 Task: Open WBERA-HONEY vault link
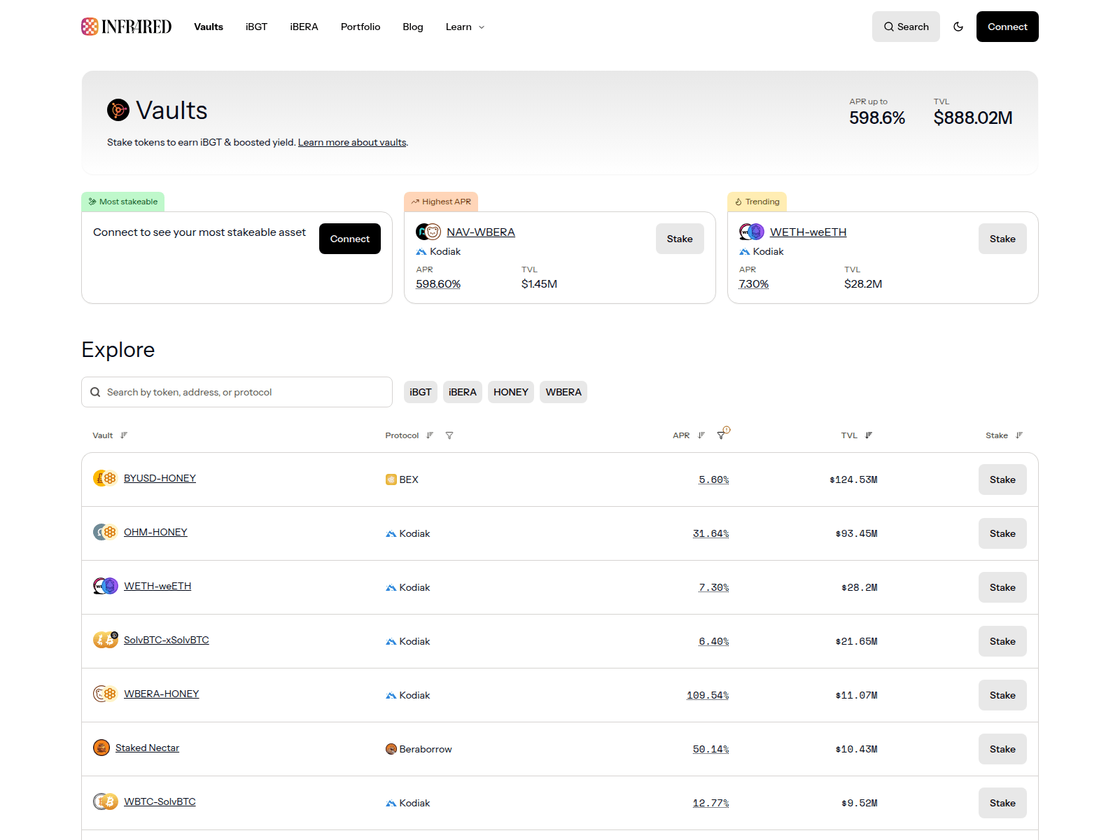(162, 694)
